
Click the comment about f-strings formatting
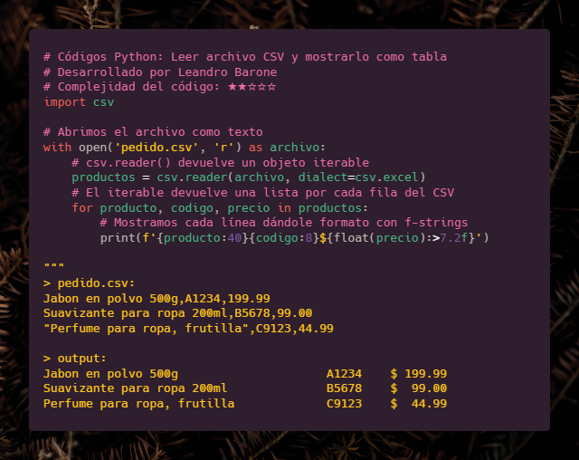coord(284,222)
